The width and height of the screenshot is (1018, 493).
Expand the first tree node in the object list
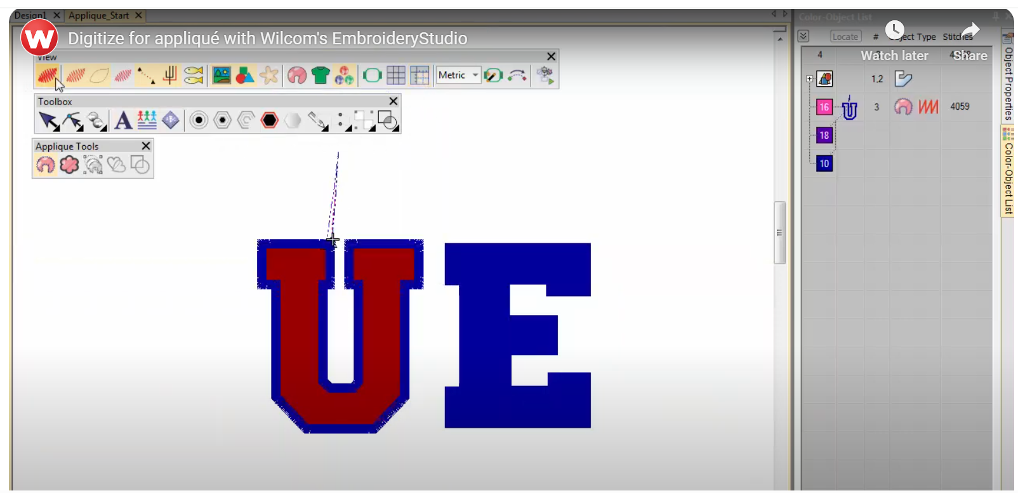[x=809, y=79]
